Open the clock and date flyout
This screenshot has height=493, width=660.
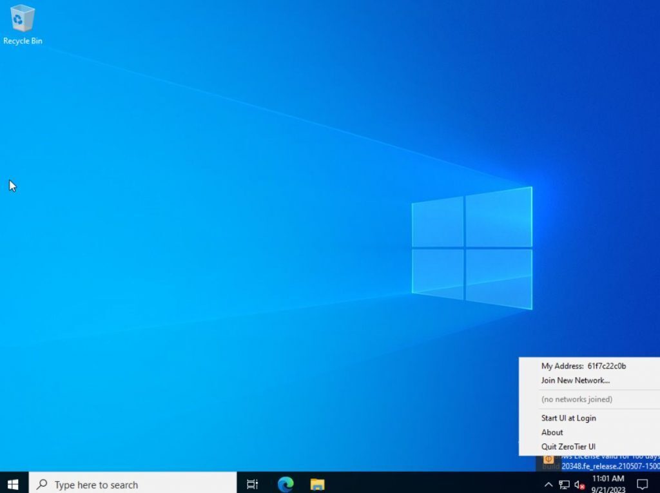608,484
